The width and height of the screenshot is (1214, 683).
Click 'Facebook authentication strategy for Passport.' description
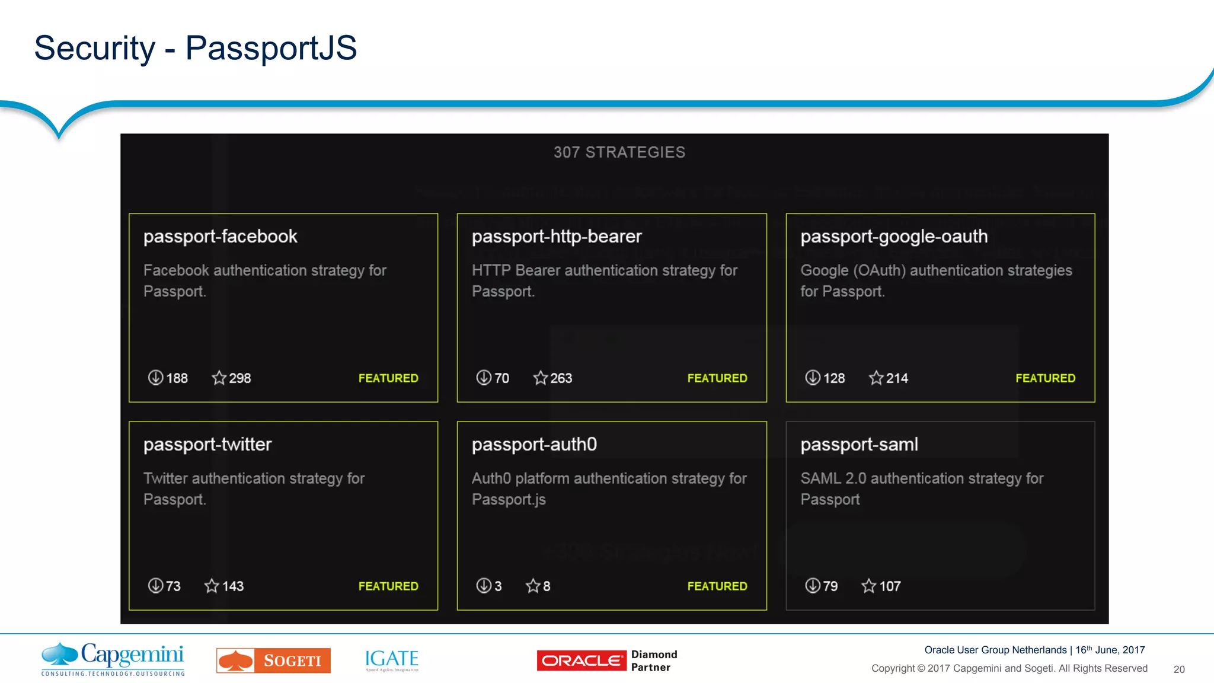click(x=264, y=281)
